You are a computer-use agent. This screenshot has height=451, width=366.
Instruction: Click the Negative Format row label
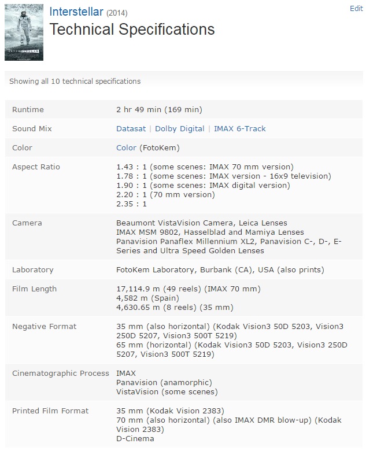45,327
